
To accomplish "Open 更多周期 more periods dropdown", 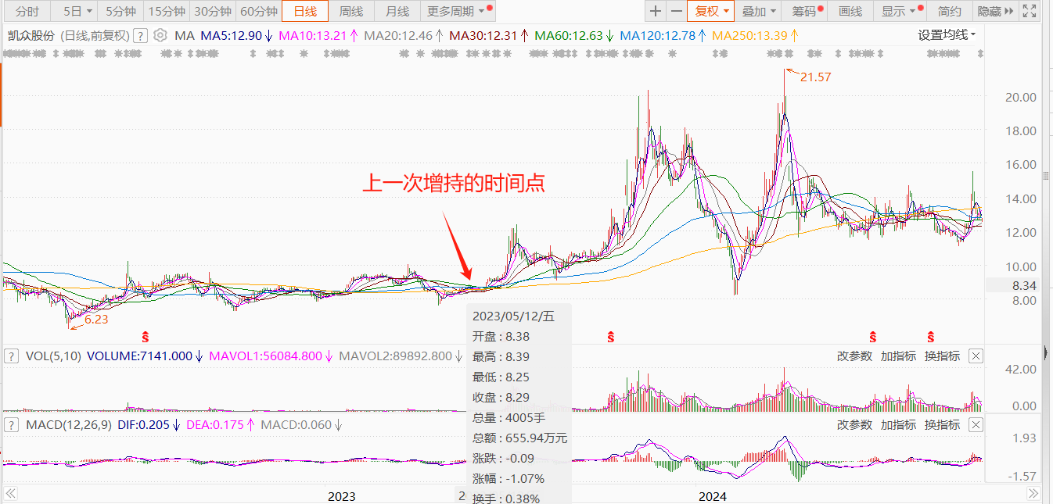I will (458, 11).
